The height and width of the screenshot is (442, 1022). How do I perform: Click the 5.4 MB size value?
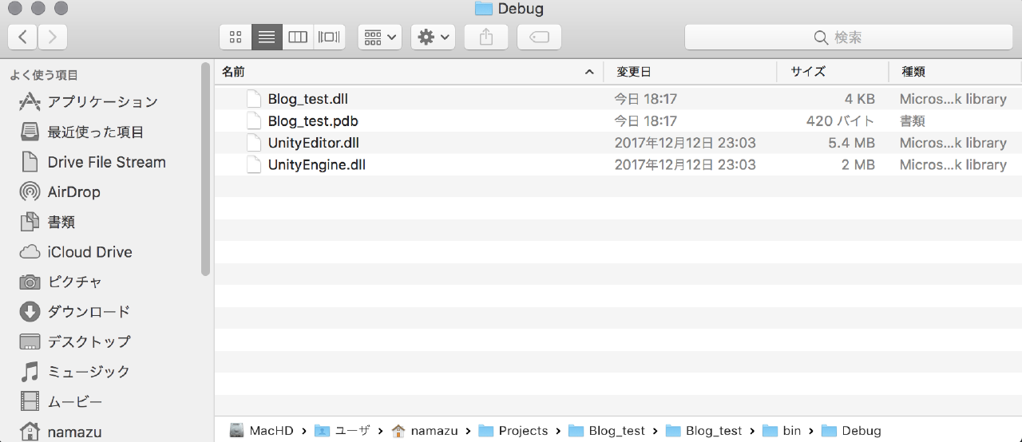coord(851,143)
